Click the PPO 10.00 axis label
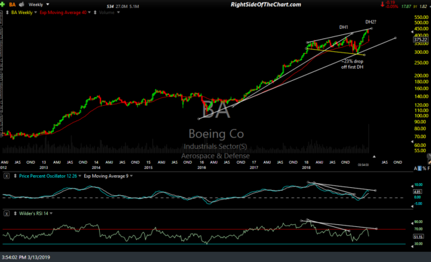The height and width of the screenshot is (262, 431). click(x=419, y=185)
